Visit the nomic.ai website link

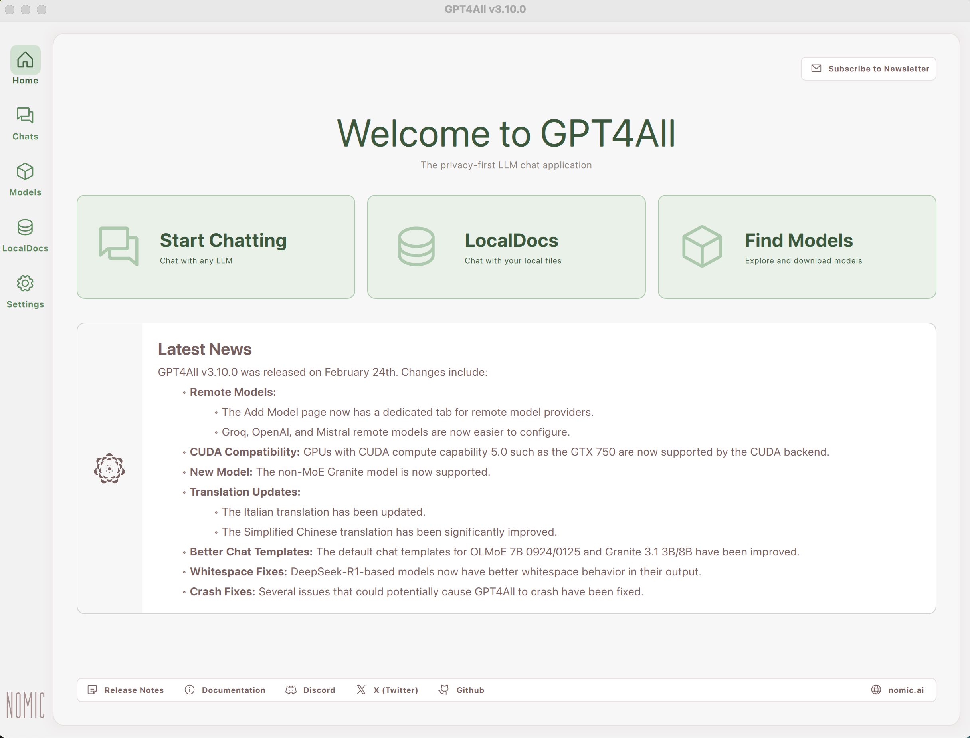(897, 690)
